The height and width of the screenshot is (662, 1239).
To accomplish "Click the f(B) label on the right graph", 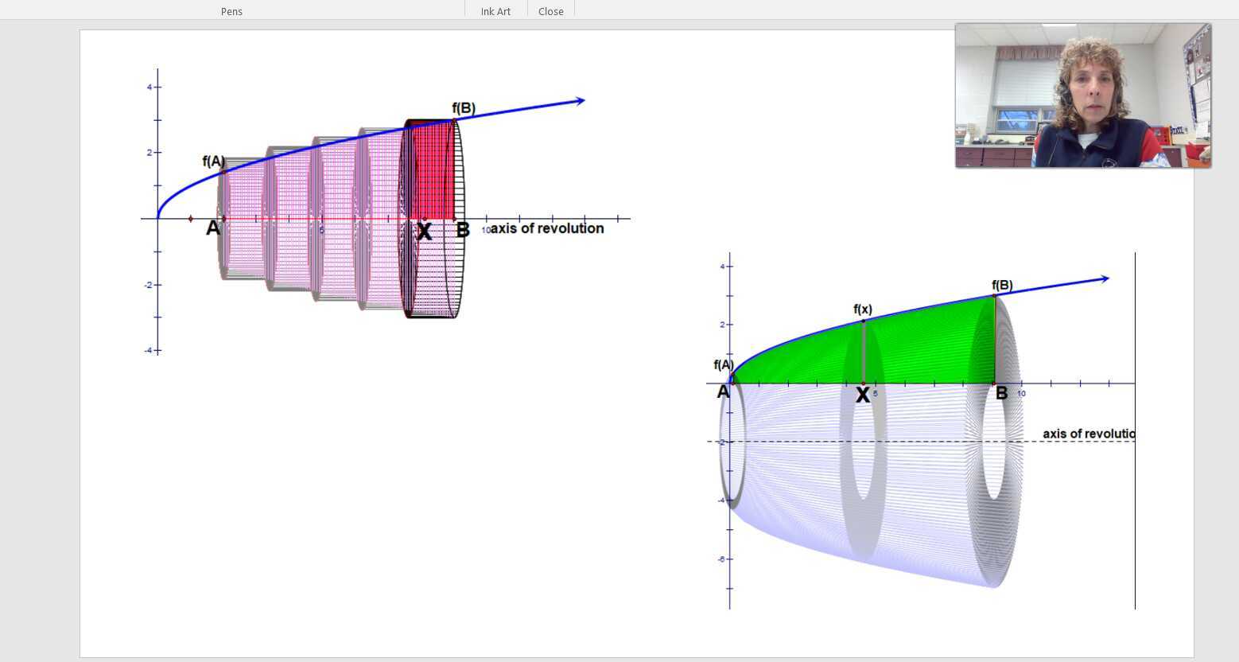I will tap(1002, 285).
